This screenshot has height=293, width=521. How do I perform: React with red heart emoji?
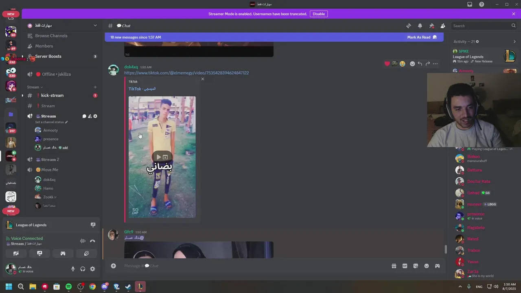pyautogui.click(x=387, y=63)
